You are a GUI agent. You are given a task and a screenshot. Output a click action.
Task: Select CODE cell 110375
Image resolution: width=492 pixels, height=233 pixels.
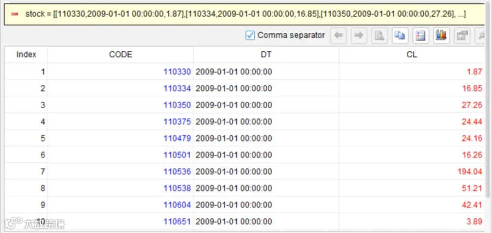[x=177, y=122]
